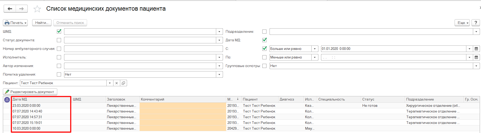The image size is (481, 133).
Task: Add page to favorites with star icon
Action: 37,9
